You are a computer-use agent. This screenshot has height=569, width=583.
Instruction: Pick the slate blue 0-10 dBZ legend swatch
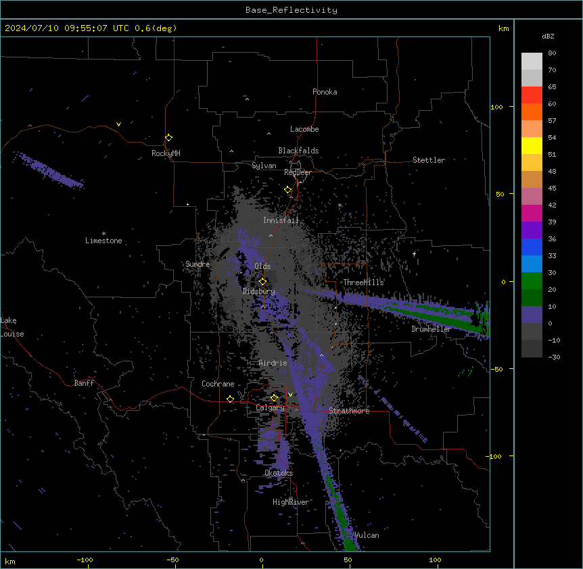click(x=532, y=315)
